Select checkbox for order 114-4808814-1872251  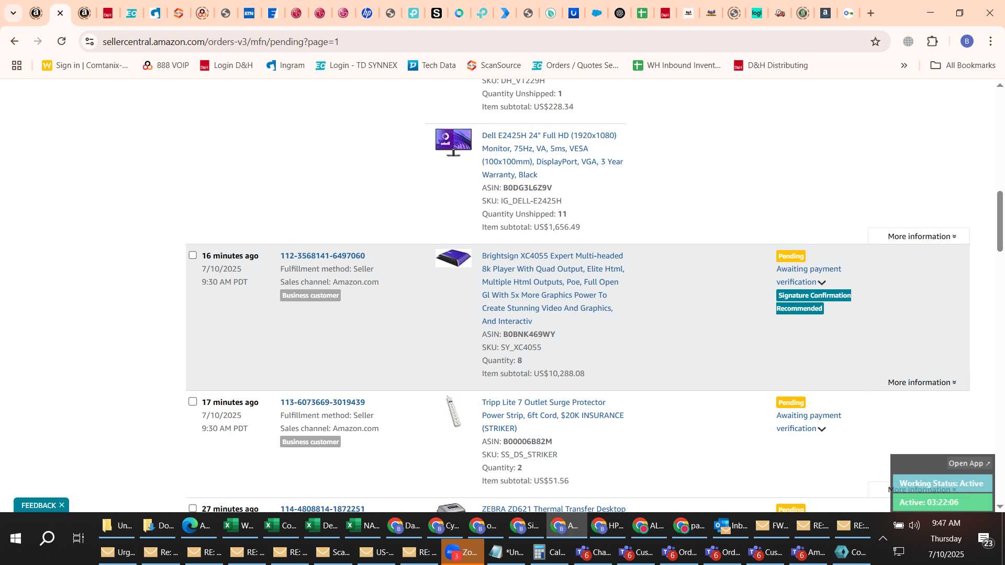tap(193, 508)
